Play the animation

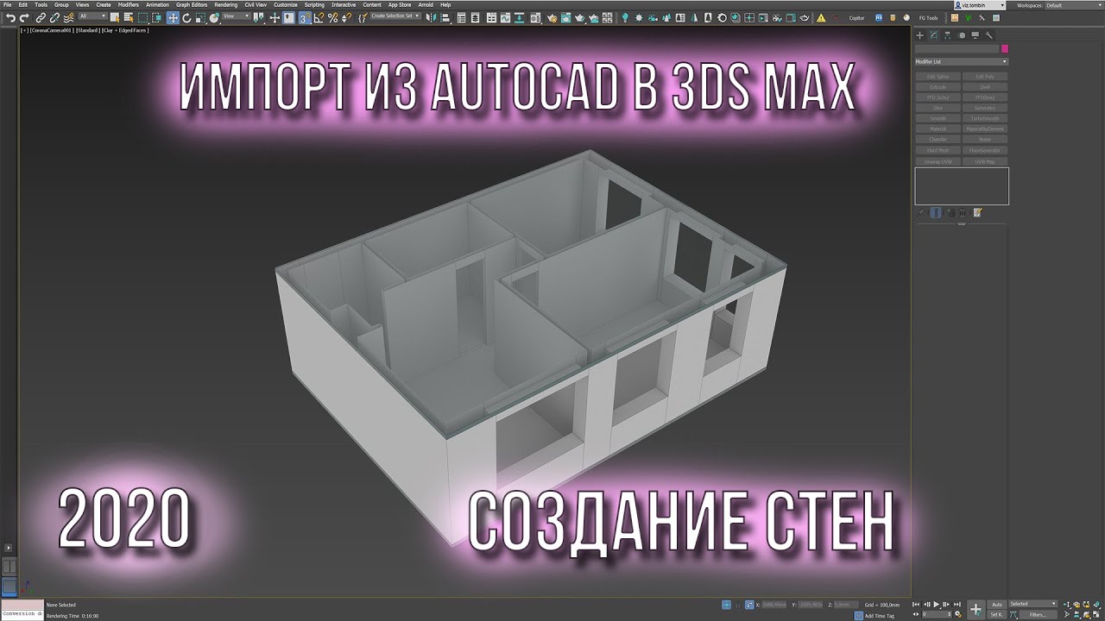(937, 605)
